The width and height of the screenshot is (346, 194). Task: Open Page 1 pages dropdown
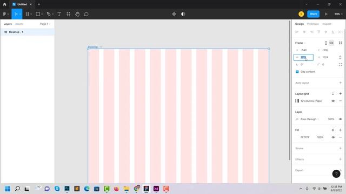45,24
